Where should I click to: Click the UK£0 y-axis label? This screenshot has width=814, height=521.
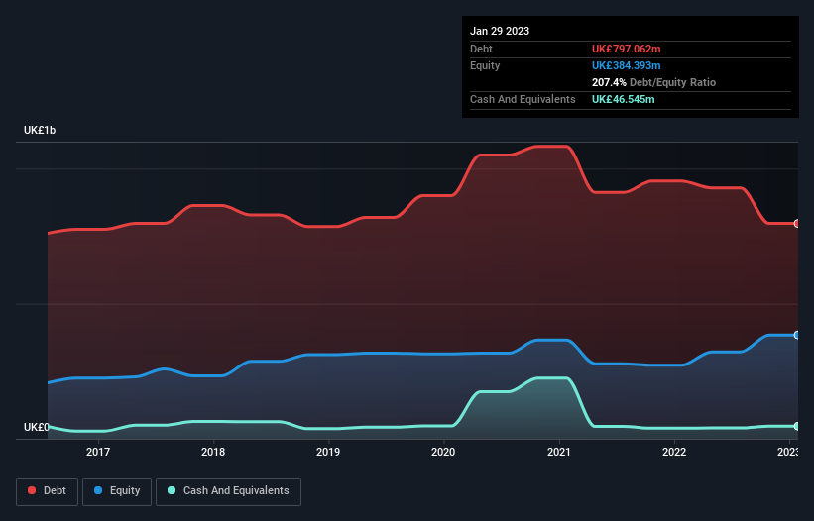click(37, 427)
